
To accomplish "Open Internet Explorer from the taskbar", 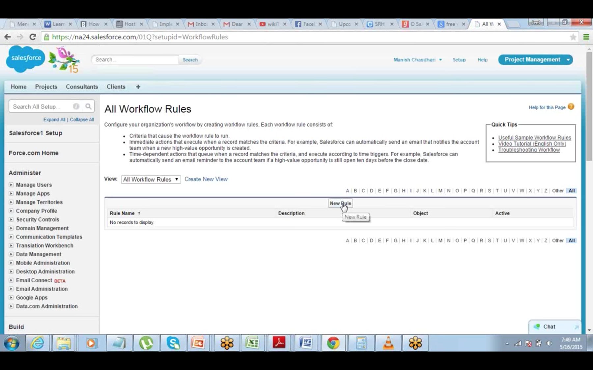I will [38, 343].
